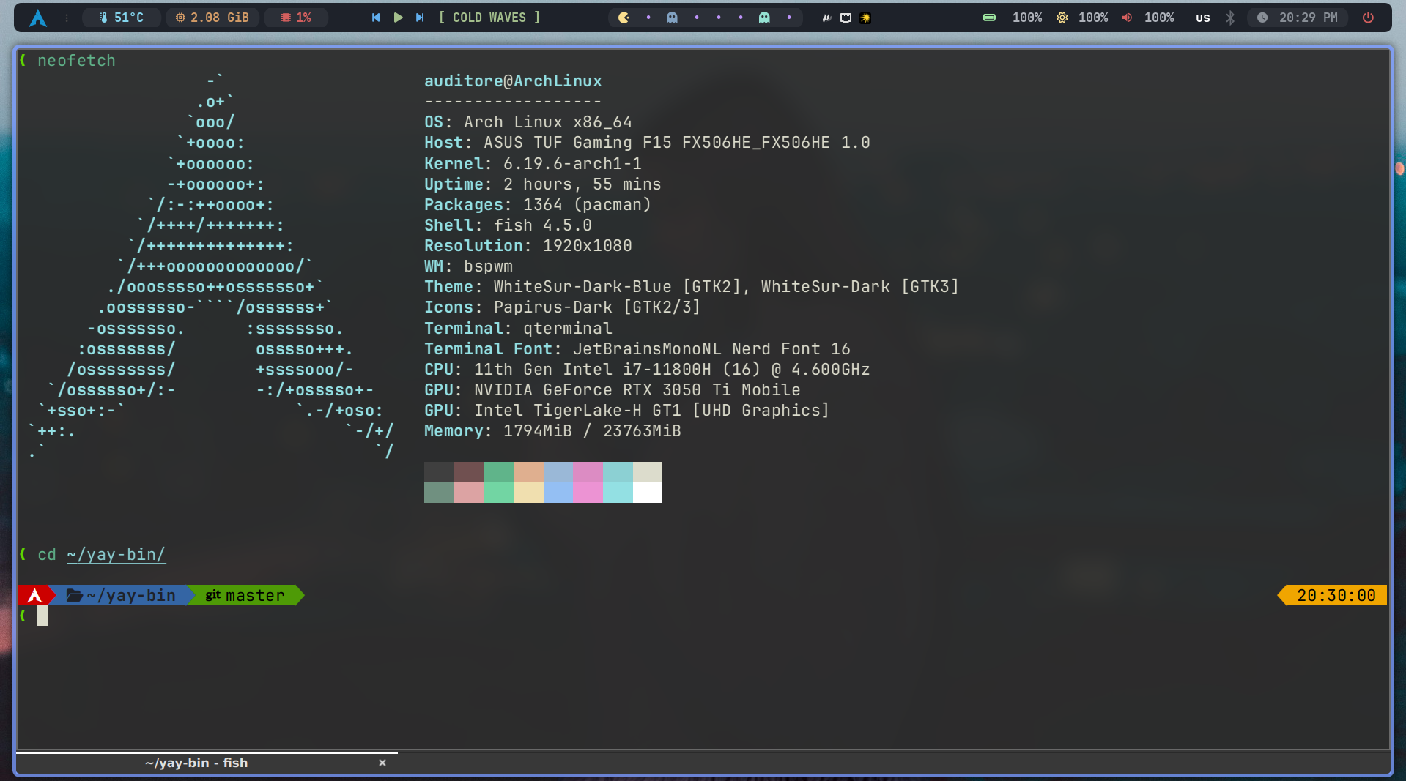Mute the volume speaker icon

click(x=1127, y=18)
